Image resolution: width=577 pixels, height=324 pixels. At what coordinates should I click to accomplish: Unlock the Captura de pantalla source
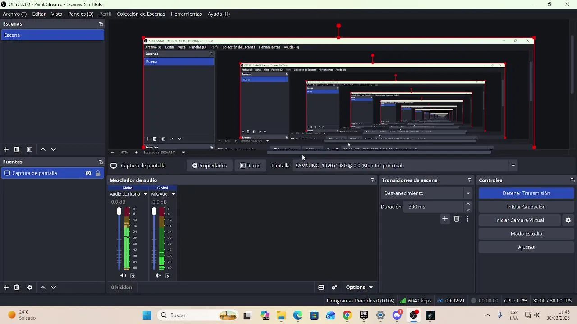[98, 173]
